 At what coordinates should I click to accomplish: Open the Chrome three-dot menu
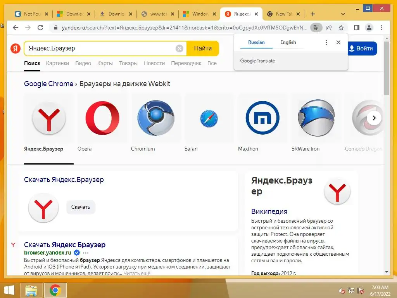point(381,28)
